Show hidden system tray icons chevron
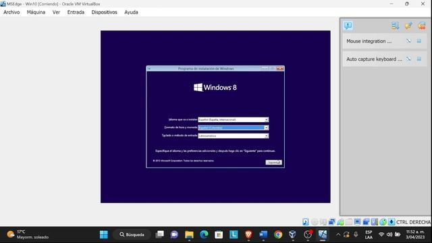This screenshot has width=432, height=243. (x=338, y=234)
